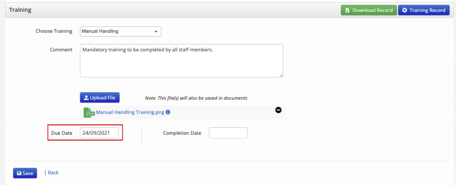Click the floppy disk icon on Save
Viewport: 456px width, 185px height.
[19, 173]
